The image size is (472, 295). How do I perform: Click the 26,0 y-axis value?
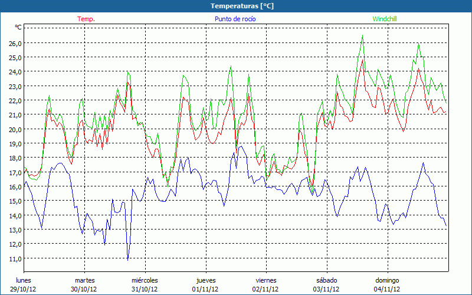click(15, 43)
